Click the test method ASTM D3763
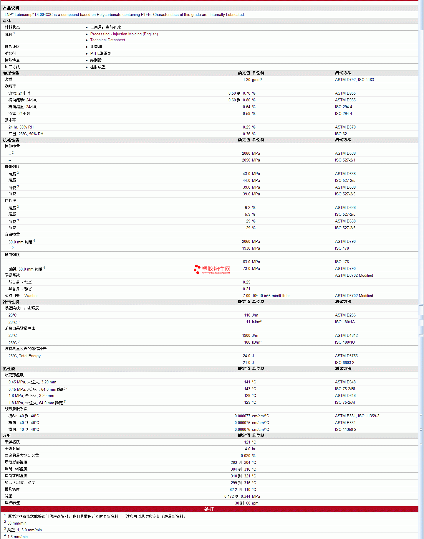This screenshot has width=424, height=539. [346, 356]
